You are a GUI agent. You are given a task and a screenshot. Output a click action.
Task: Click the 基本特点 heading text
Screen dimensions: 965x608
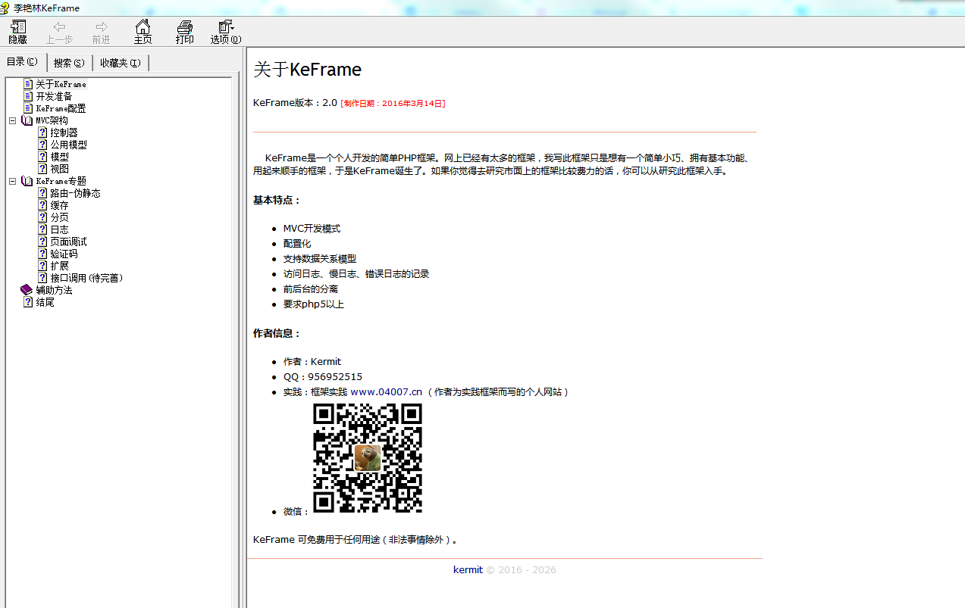tap(277, 201)
